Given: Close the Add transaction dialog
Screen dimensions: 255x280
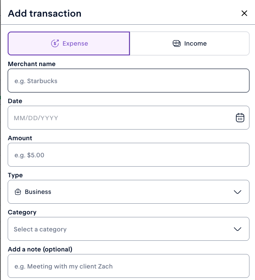Looking at the screenshot, I should pos(244,13).
